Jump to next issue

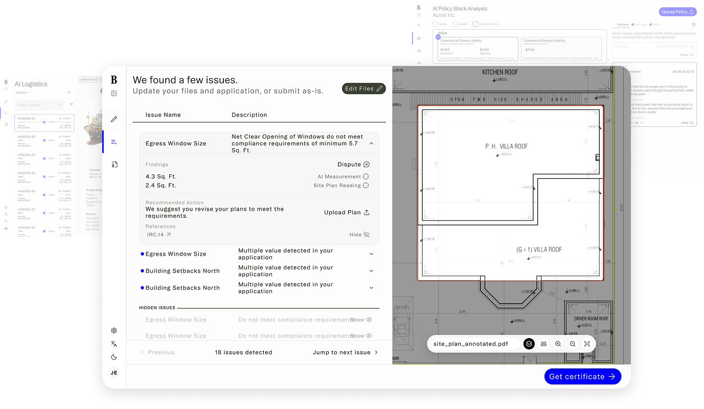point(346,352)
